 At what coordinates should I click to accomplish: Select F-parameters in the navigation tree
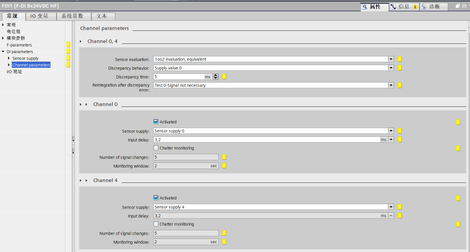coord(19,45)
